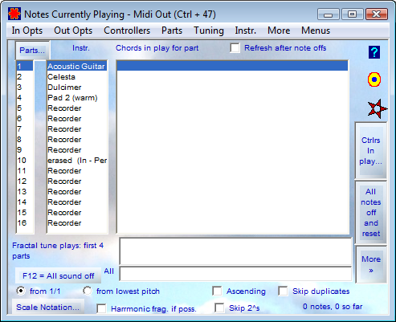Screen dimensions: 396x322
Task: Click All notes off and reset button
Action: 371,213
